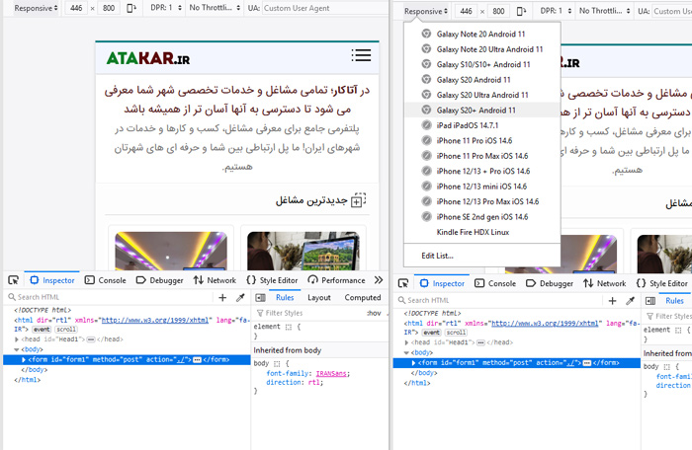Select Rules tab in left devtools

pos(285,297)
